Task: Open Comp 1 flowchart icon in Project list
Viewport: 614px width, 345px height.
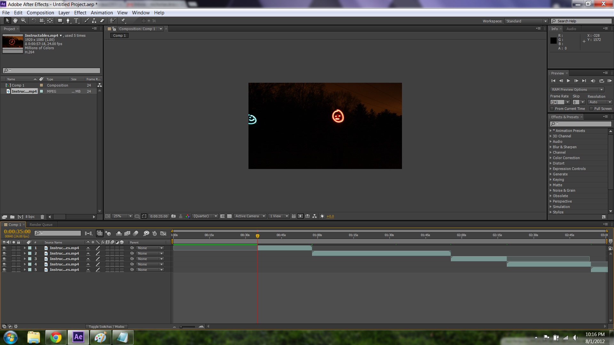Action: click(99, 85)
